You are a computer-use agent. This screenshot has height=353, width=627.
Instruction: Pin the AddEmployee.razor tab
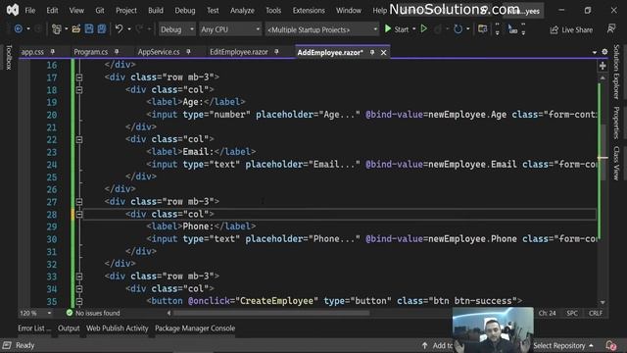(x=372, y=52)
